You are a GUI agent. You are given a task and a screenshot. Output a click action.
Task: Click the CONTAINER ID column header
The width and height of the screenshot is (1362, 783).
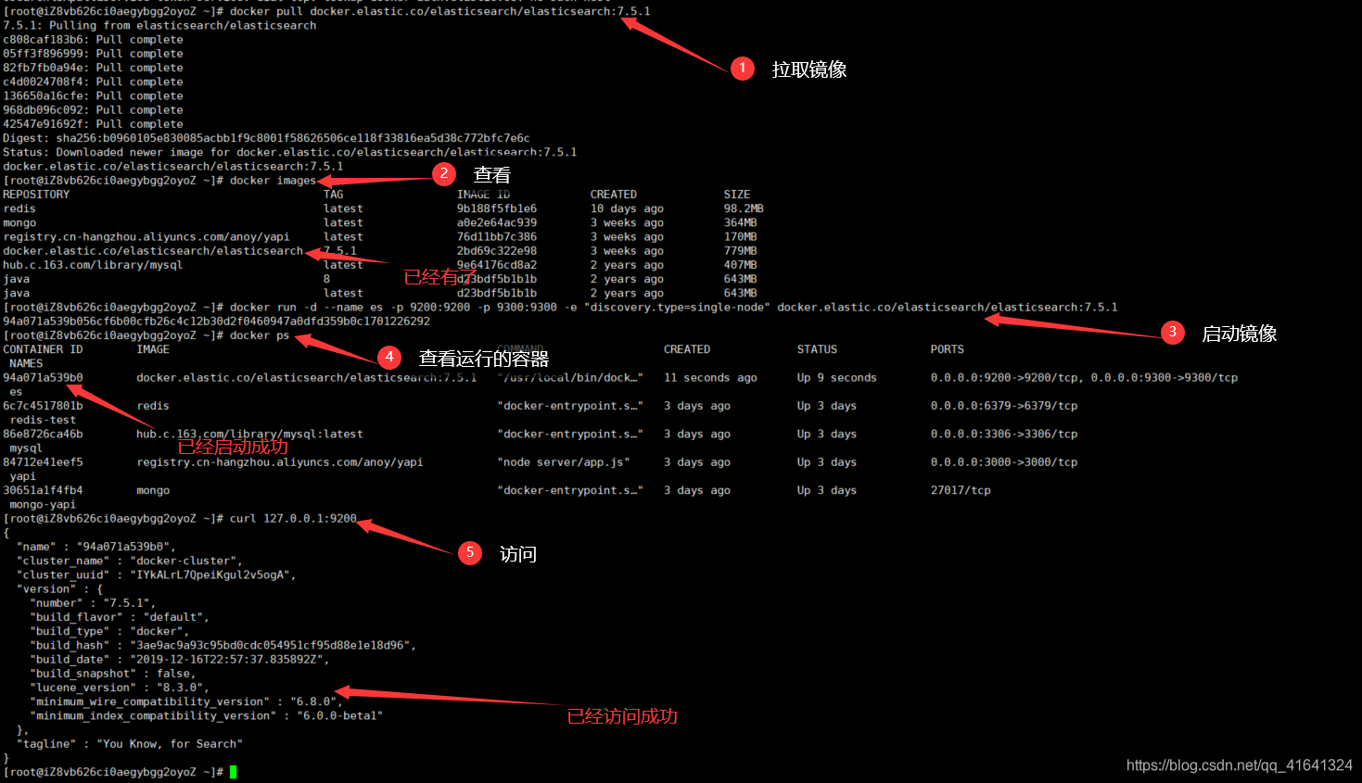[43, 349]
